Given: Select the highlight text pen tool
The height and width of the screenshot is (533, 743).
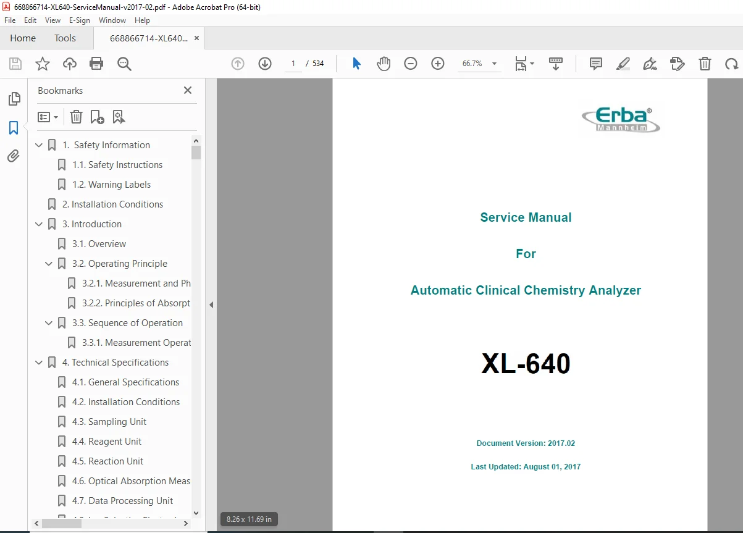Looking at the screenshot, I should pyautogui.click(x=623, y=64).
